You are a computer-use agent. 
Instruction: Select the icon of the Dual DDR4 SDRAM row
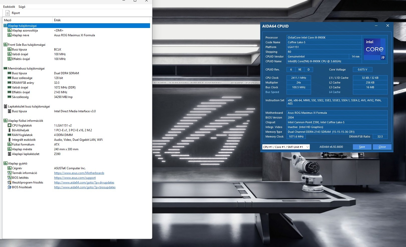[10, 73]
